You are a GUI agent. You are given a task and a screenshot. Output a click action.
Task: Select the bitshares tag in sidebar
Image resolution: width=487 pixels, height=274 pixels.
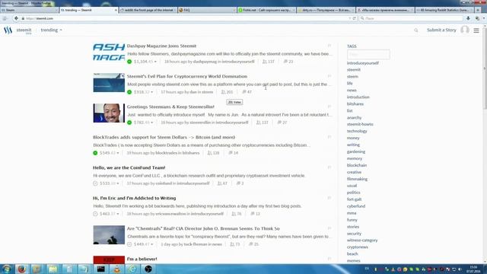(x=355, y=104)
